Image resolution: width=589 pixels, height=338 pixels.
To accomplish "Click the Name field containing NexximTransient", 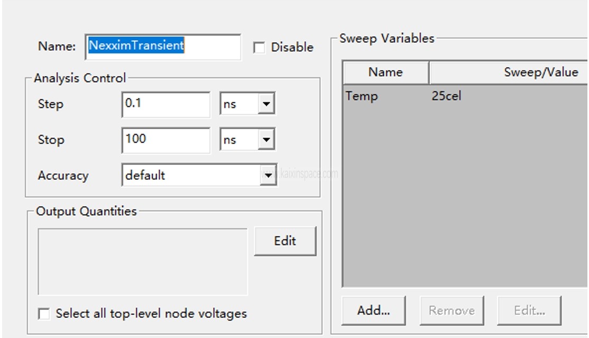I will 163,47.
